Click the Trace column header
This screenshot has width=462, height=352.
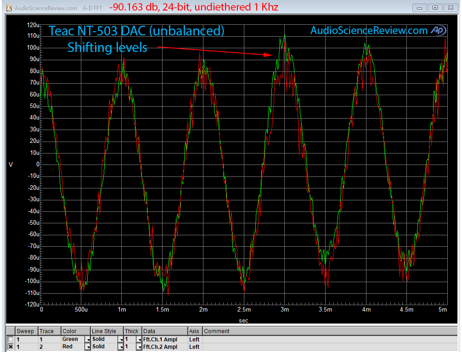[50, 331]
